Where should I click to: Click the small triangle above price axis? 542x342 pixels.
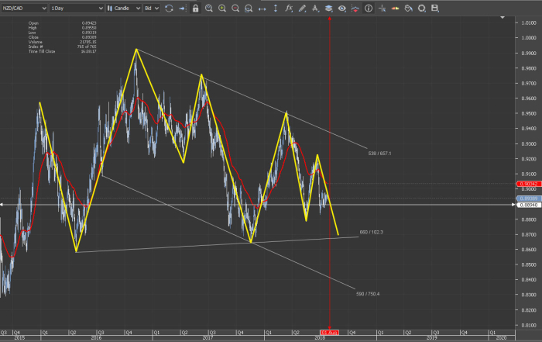[x=503, y=17]
